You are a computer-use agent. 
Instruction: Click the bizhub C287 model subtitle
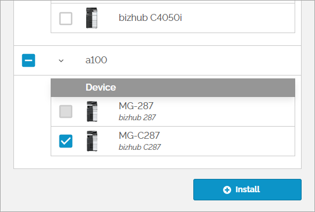coord(140,147)
